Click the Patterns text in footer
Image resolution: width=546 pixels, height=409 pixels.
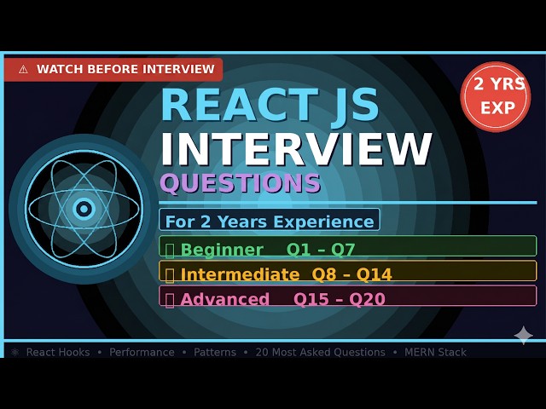[215, 352]
